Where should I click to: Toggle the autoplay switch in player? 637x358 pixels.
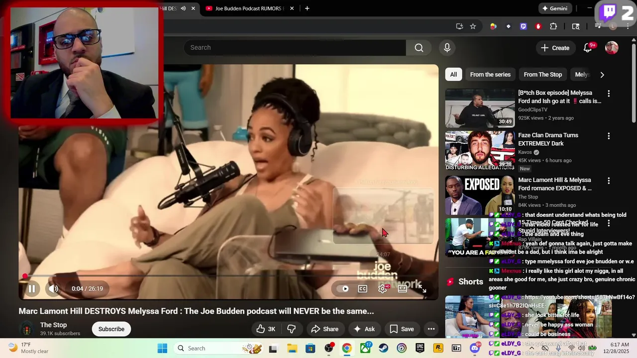pyautogui.click(x=343, y=288)
